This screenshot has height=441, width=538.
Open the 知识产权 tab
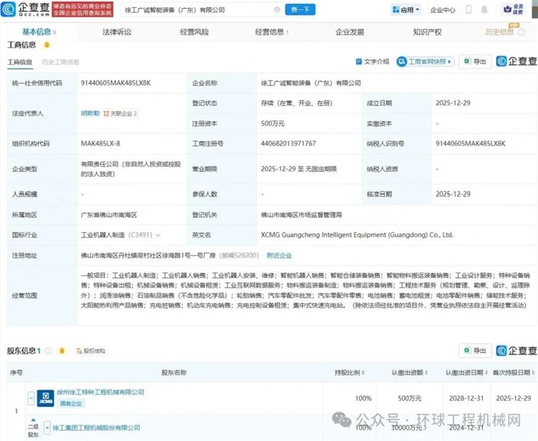coord(428,32)
